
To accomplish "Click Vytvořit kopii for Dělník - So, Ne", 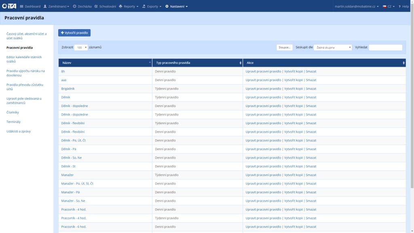I will click(x=294, y=158).
